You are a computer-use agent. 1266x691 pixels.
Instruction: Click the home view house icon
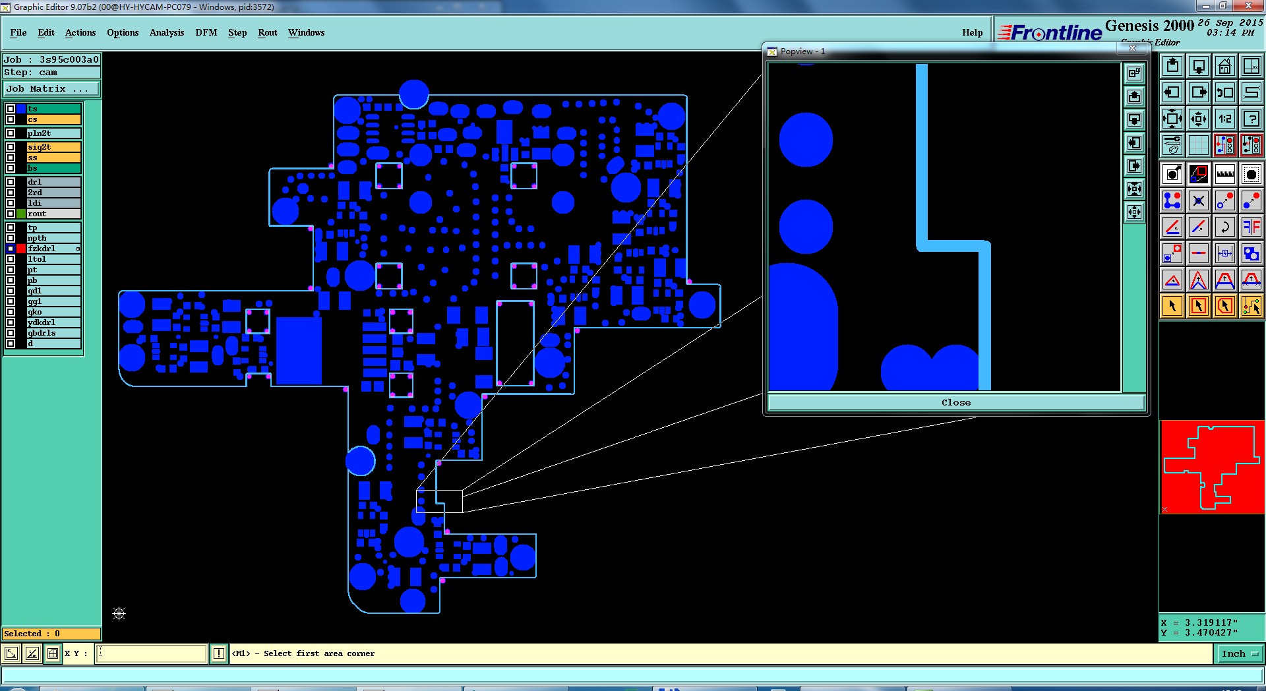tap(1225, 66)
